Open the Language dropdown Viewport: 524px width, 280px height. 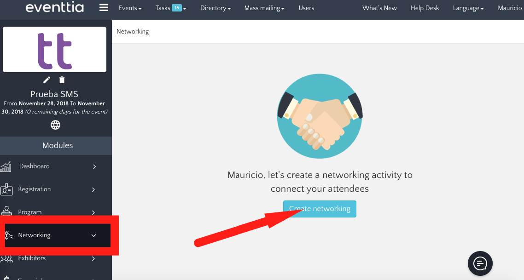coord(468,8)
